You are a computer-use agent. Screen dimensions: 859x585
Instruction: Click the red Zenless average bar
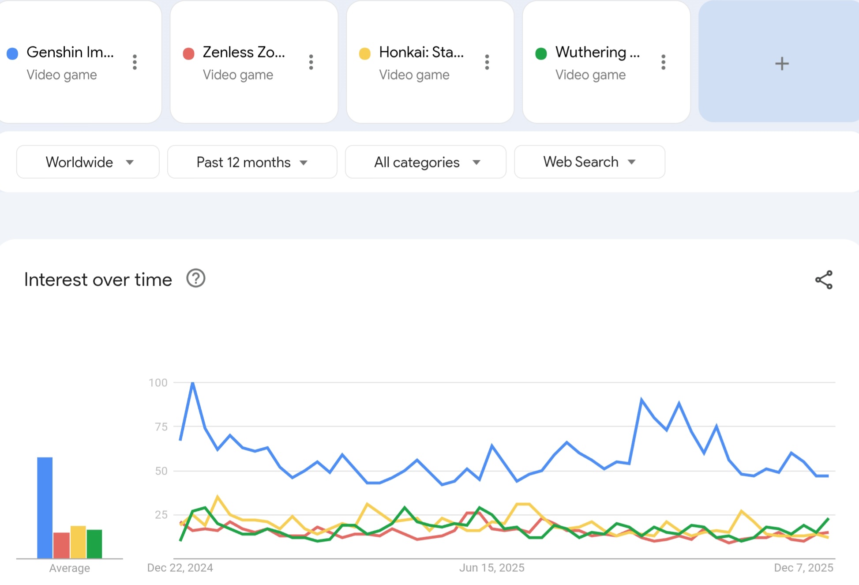tap(61, 546)
